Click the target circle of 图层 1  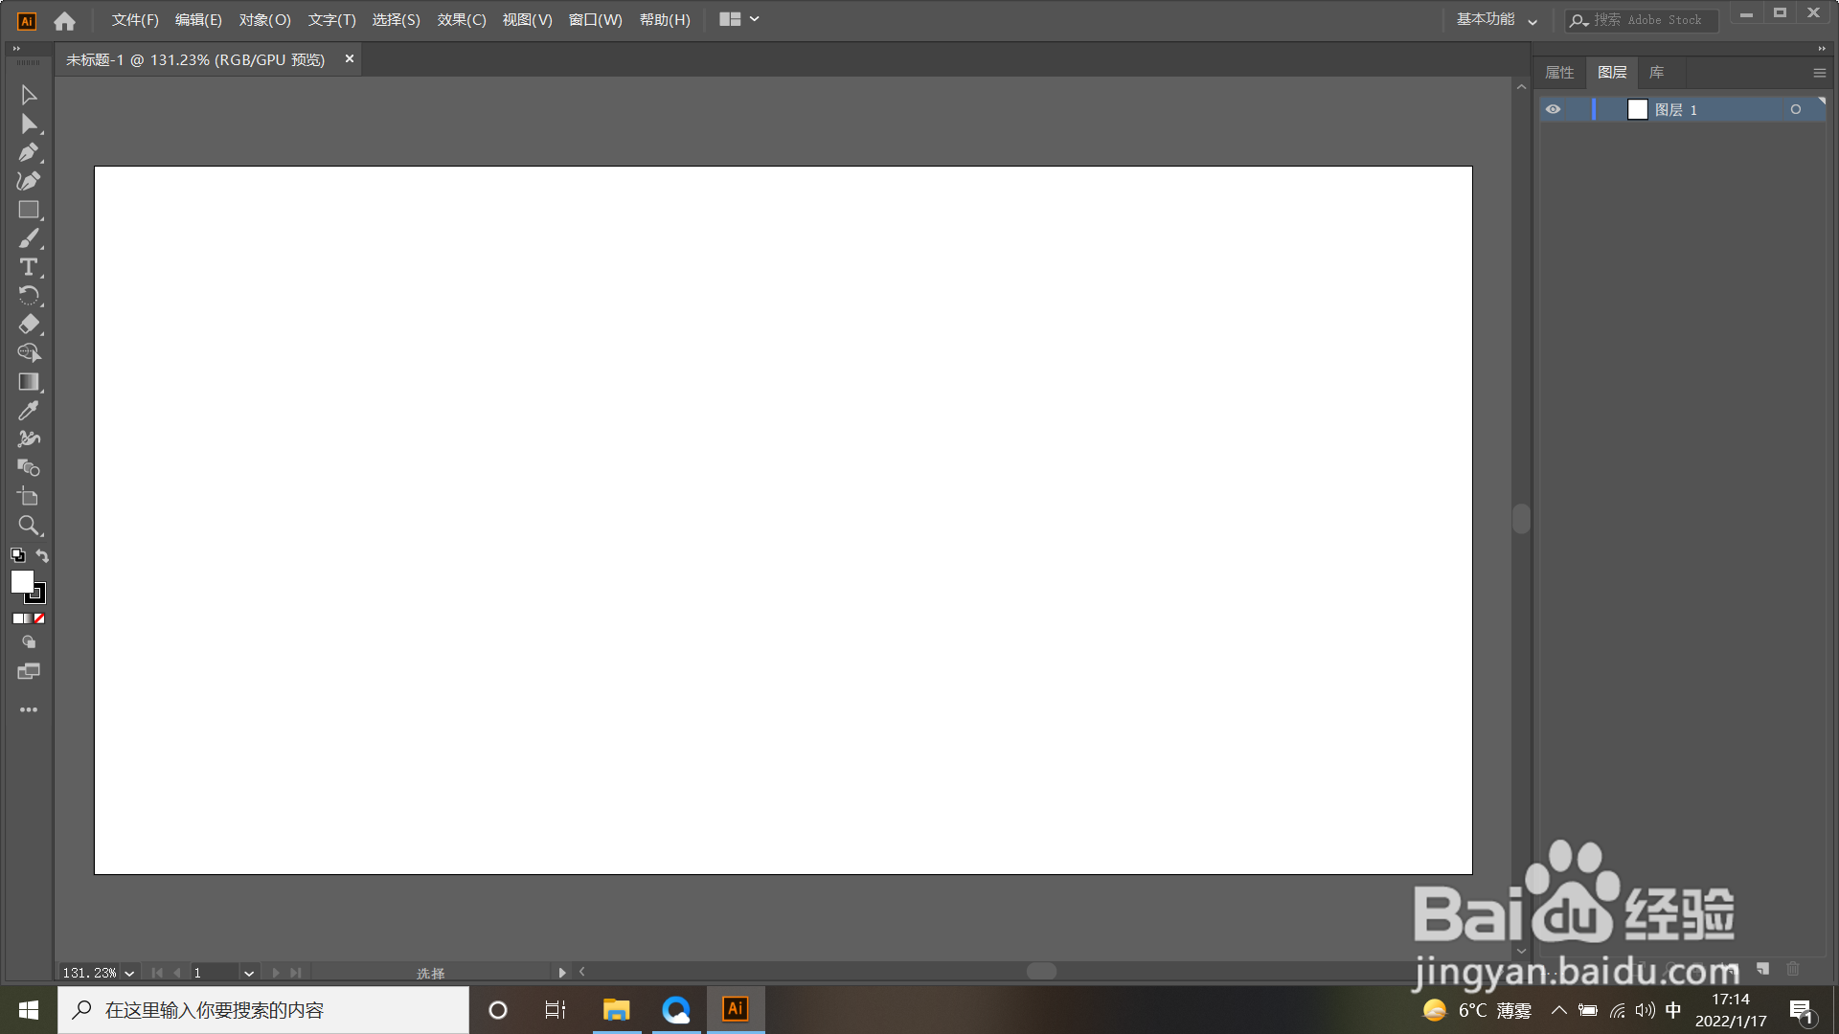(x=1796, y=110)
